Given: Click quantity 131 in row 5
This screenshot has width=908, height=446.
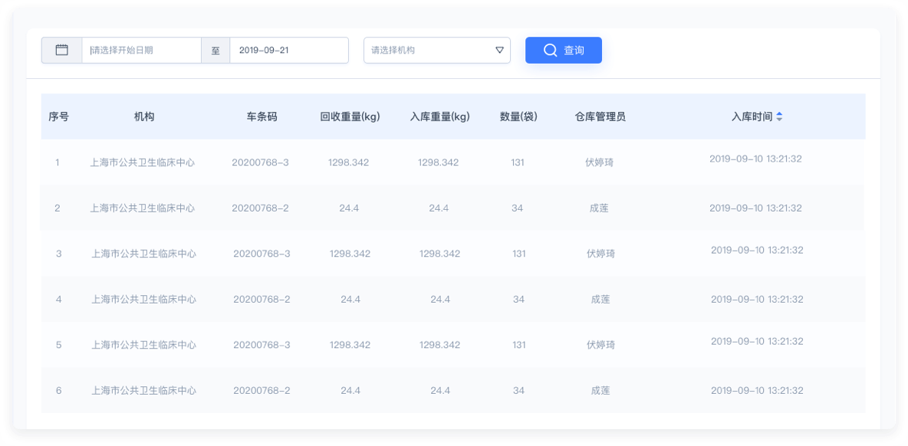Looking at the screenshot, I should pyautogui.click(x=519, y=345).
